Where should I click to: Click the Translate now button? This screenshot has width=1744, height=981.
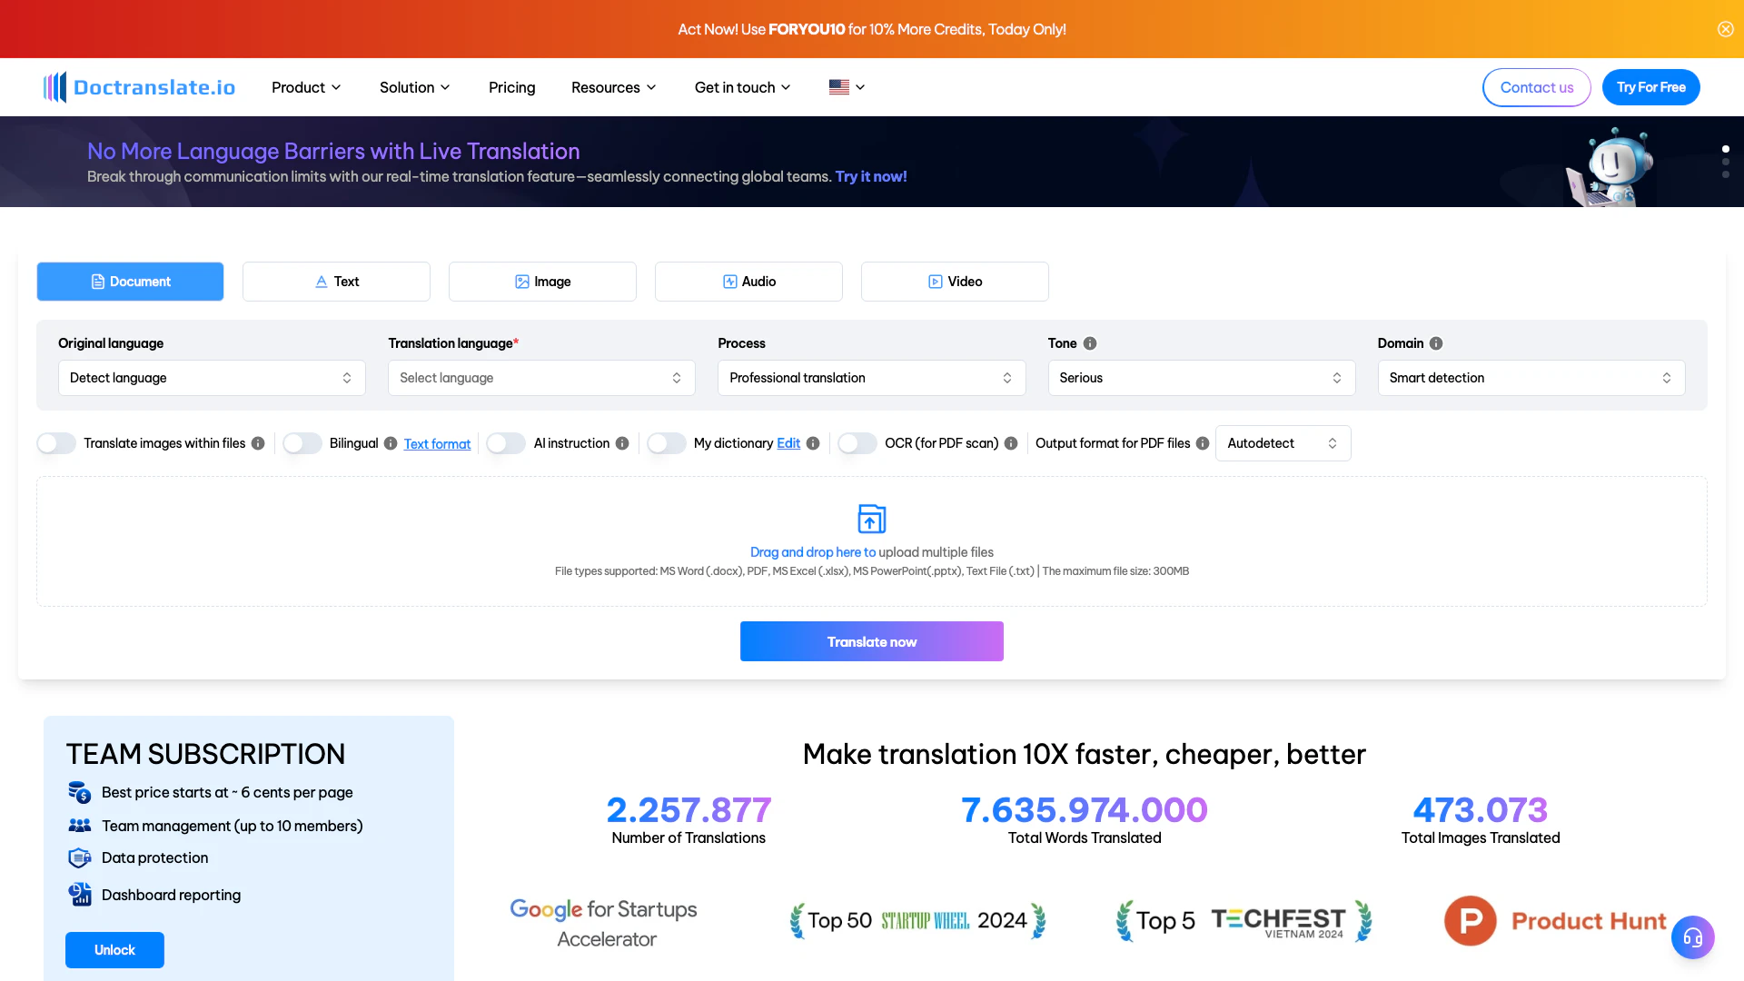pos(870,641)
